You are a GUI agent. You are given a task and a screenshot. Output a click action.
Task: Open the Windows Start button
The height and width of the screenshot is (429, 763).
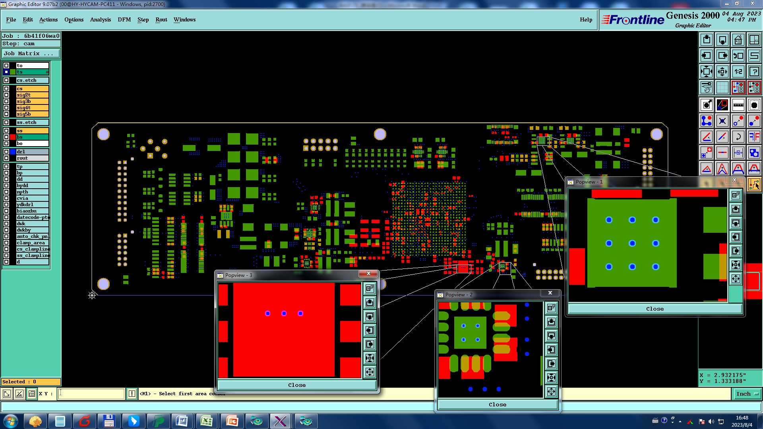(11, 421)
